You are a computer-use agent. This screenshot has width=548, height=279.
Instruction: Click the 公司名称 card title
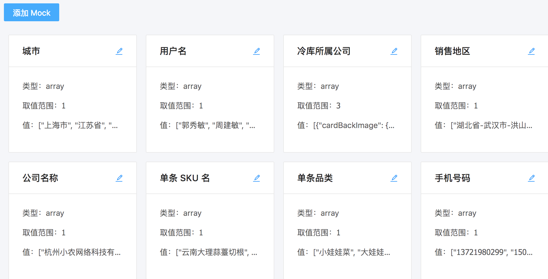pyautogui.click(x=40, y=178)
